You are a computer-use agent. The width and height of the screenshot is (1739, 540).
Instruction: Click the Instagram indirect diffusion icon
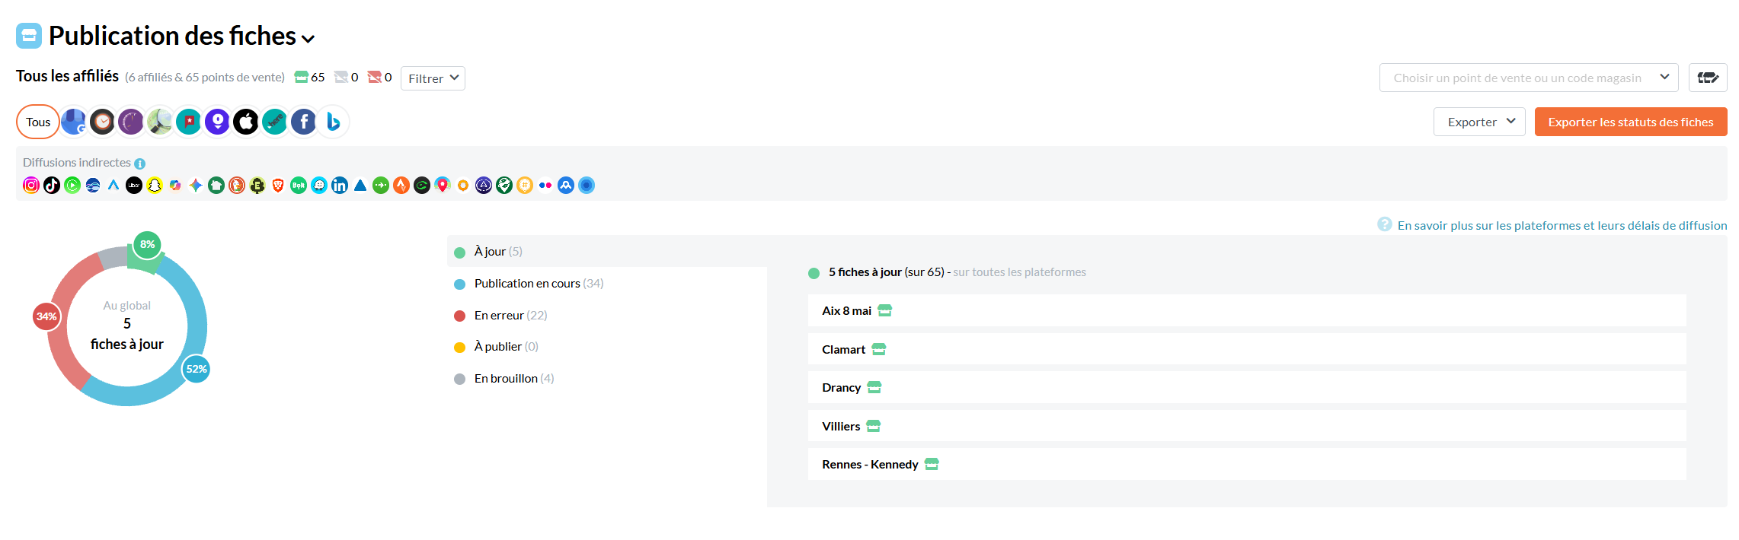coord(31,185)
